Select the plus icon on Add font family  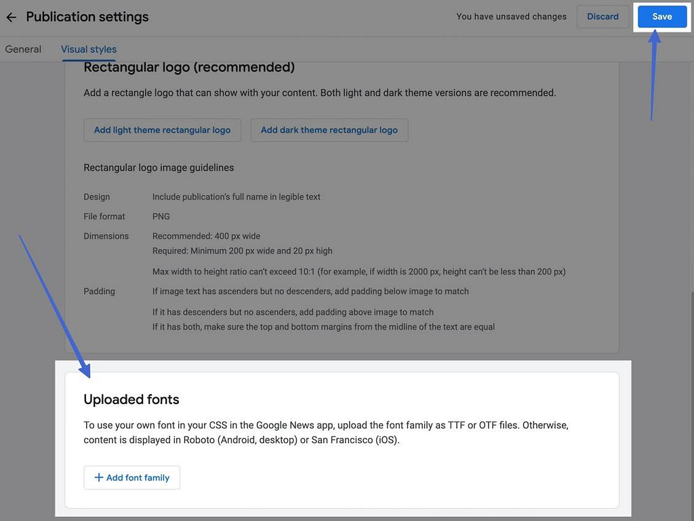click(x=99, y=477)
